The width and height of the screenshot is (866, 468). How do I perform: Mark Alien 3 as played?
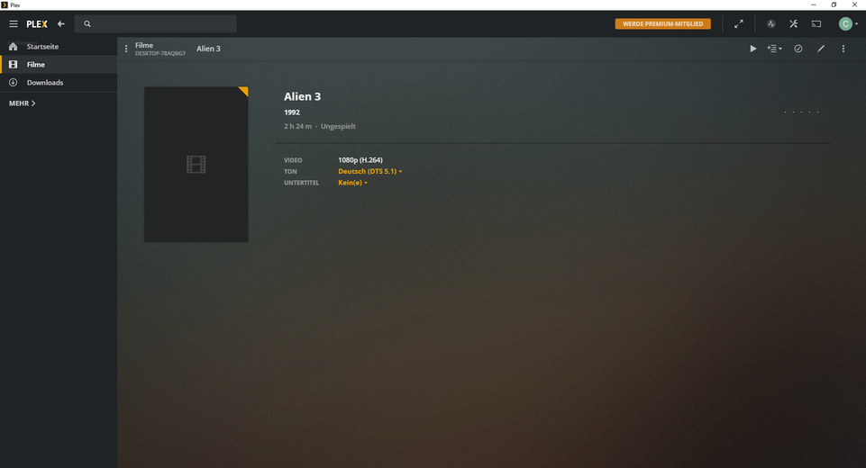point(798,49)
